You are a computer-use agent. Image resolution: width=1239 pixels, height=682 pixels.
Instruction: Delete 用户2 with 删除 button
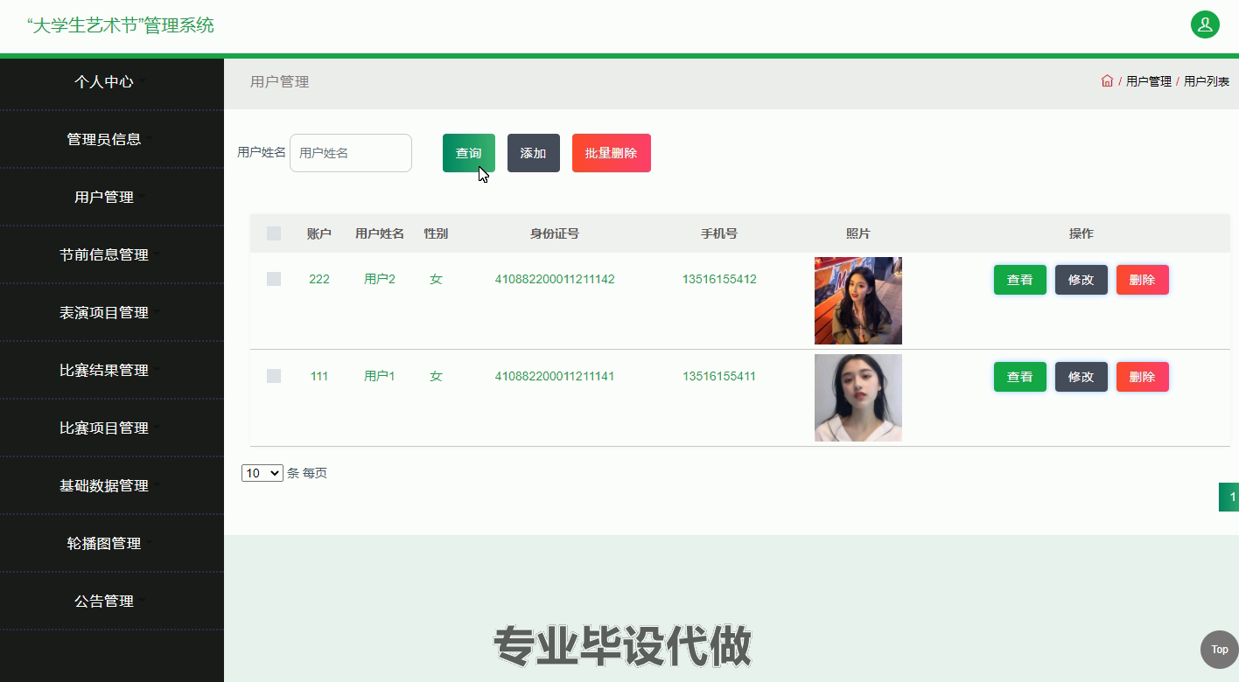point(1143,280)
